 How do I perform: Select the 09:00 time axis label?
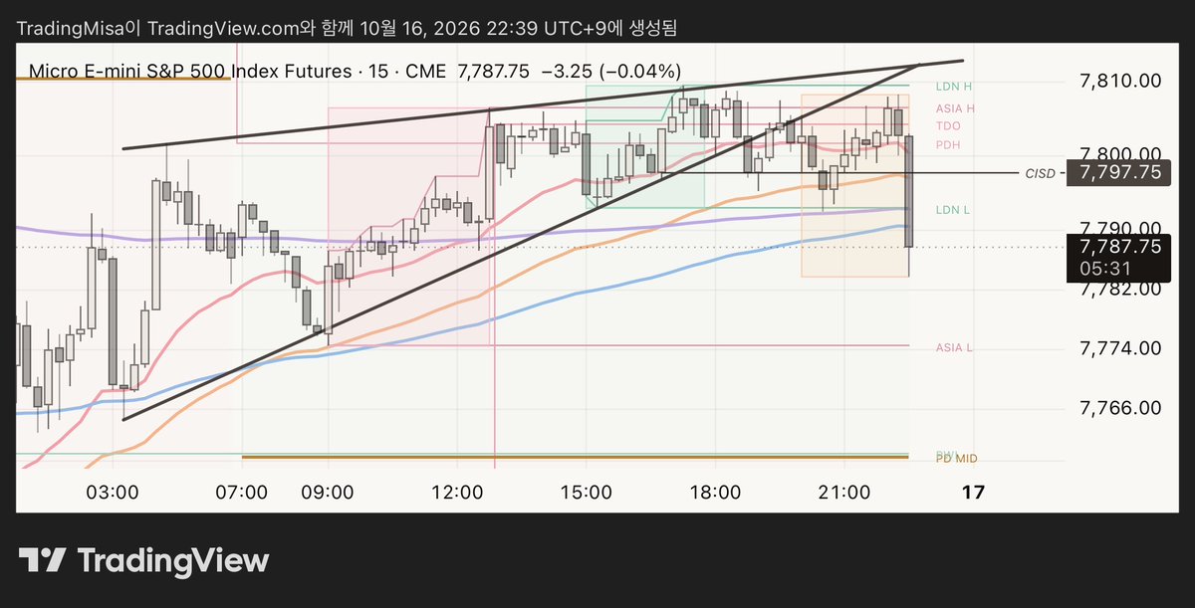(328, 492)
